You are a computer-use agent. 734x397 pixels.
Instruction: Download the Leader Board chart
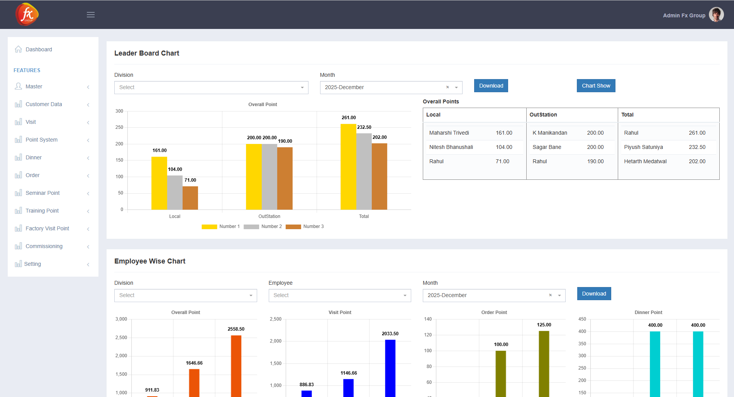491,86
